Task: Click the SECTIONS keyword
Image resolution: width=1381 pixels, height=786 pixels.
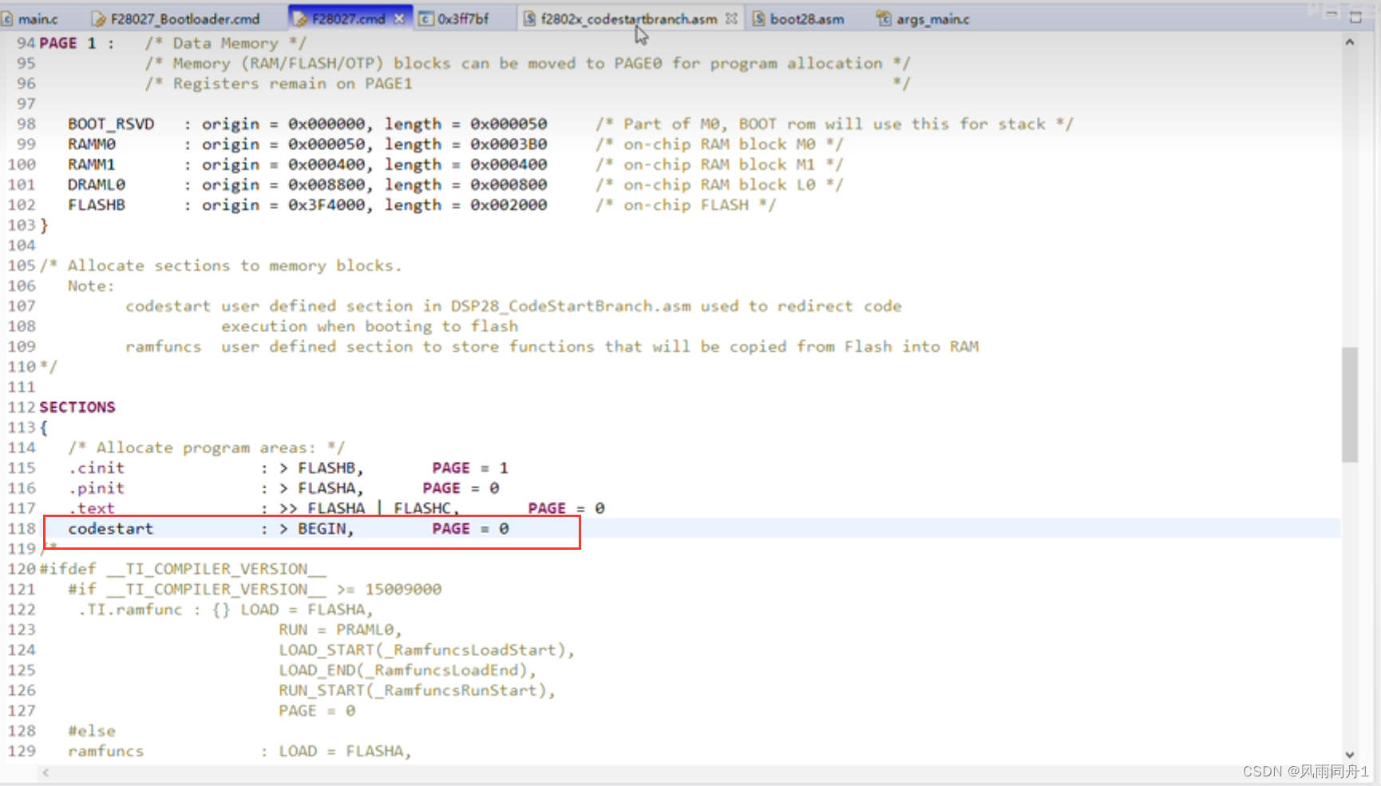Action: click(x=77, y=407)
